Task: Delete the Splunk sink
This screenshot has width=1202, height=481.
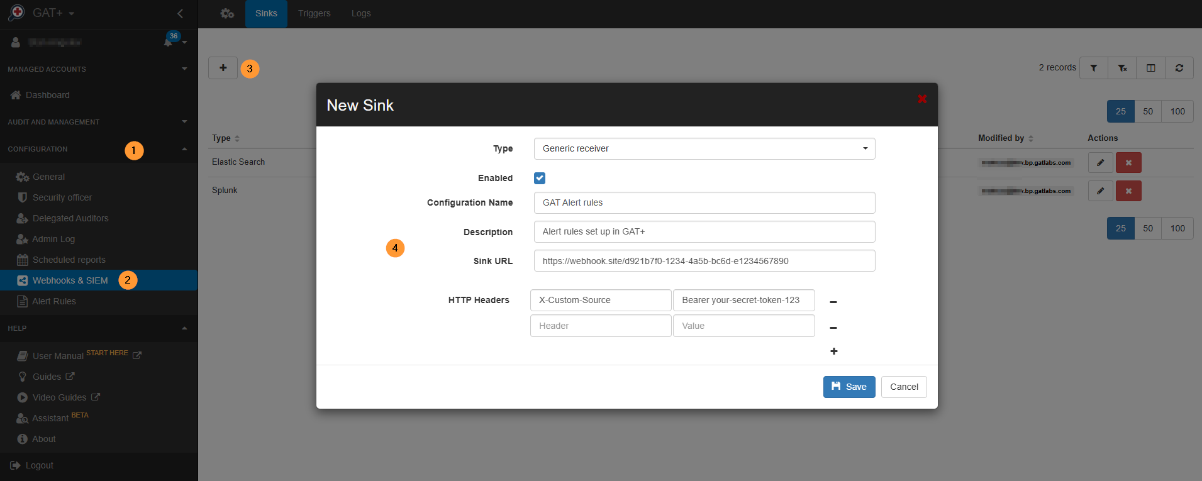Action: pos(1128,191)
